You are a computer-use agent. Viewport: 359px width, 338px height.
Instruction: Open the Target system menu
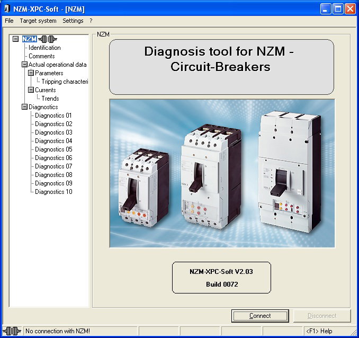point(38,21)
